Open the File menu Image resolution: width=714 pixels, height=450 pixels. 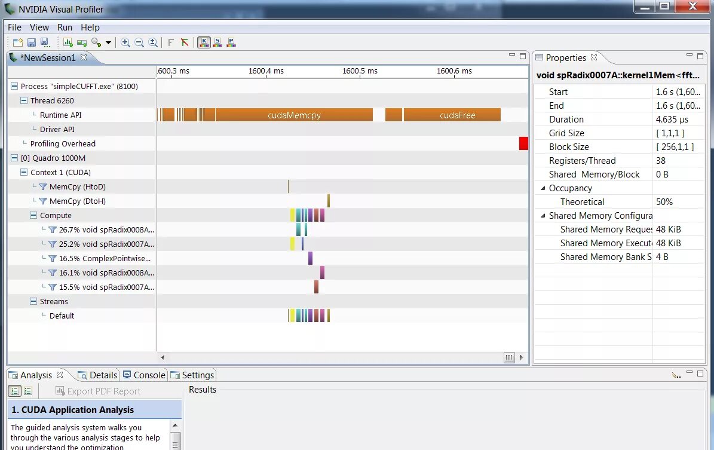click(14, 27)
